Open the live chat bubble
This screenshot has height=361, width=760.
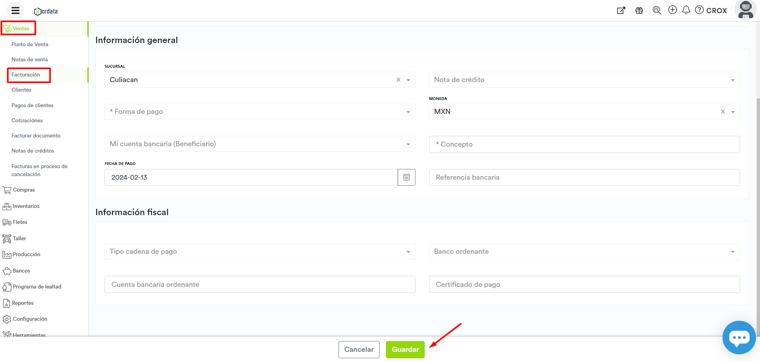click(x=739, y=337)
